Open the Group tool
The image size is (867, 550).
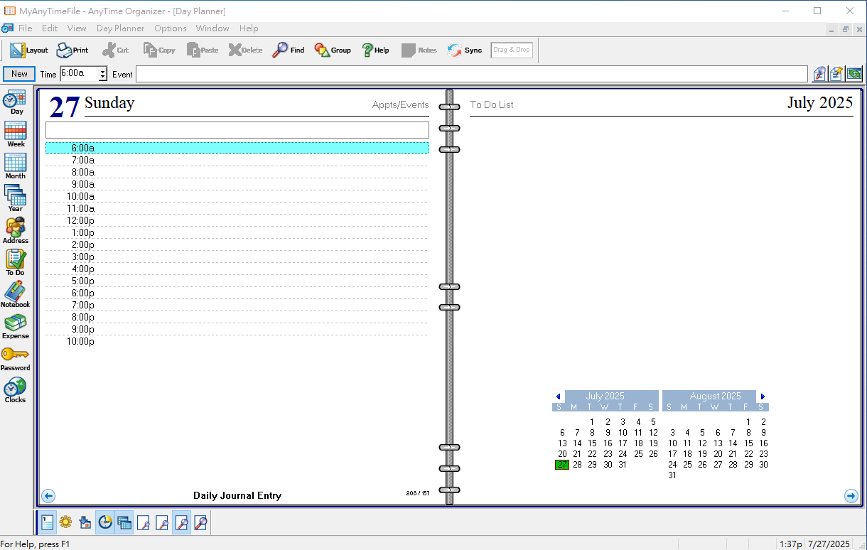pos(333,50)
